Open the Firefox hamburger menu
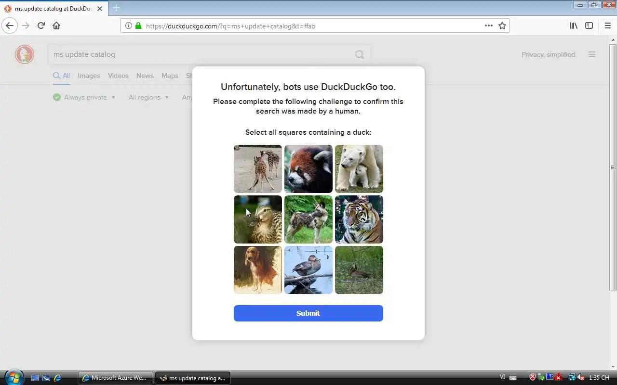Screen dimensions: 617x385 (607, 26)
